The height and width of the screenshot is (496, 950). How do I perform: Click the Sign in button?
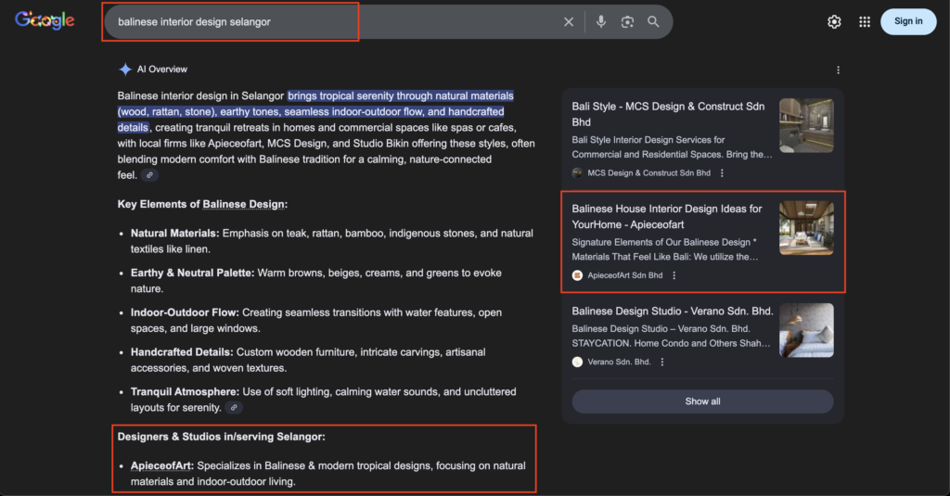pyautogui.click(x=907, y=21)
